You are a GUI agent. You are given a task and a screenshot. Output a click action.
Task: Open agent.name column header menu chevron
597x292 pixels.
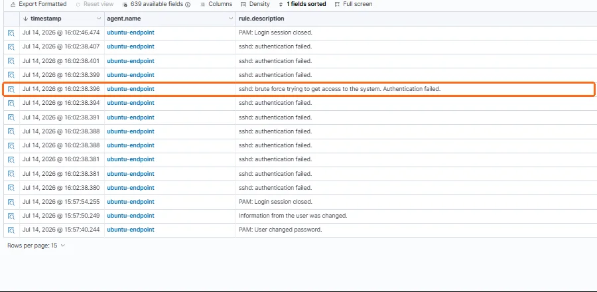(x=231, y=19)
